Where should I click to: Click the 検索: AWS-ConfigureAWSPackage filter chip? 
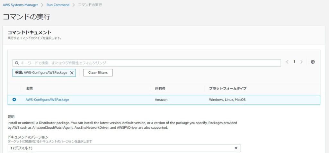point(44,73)
